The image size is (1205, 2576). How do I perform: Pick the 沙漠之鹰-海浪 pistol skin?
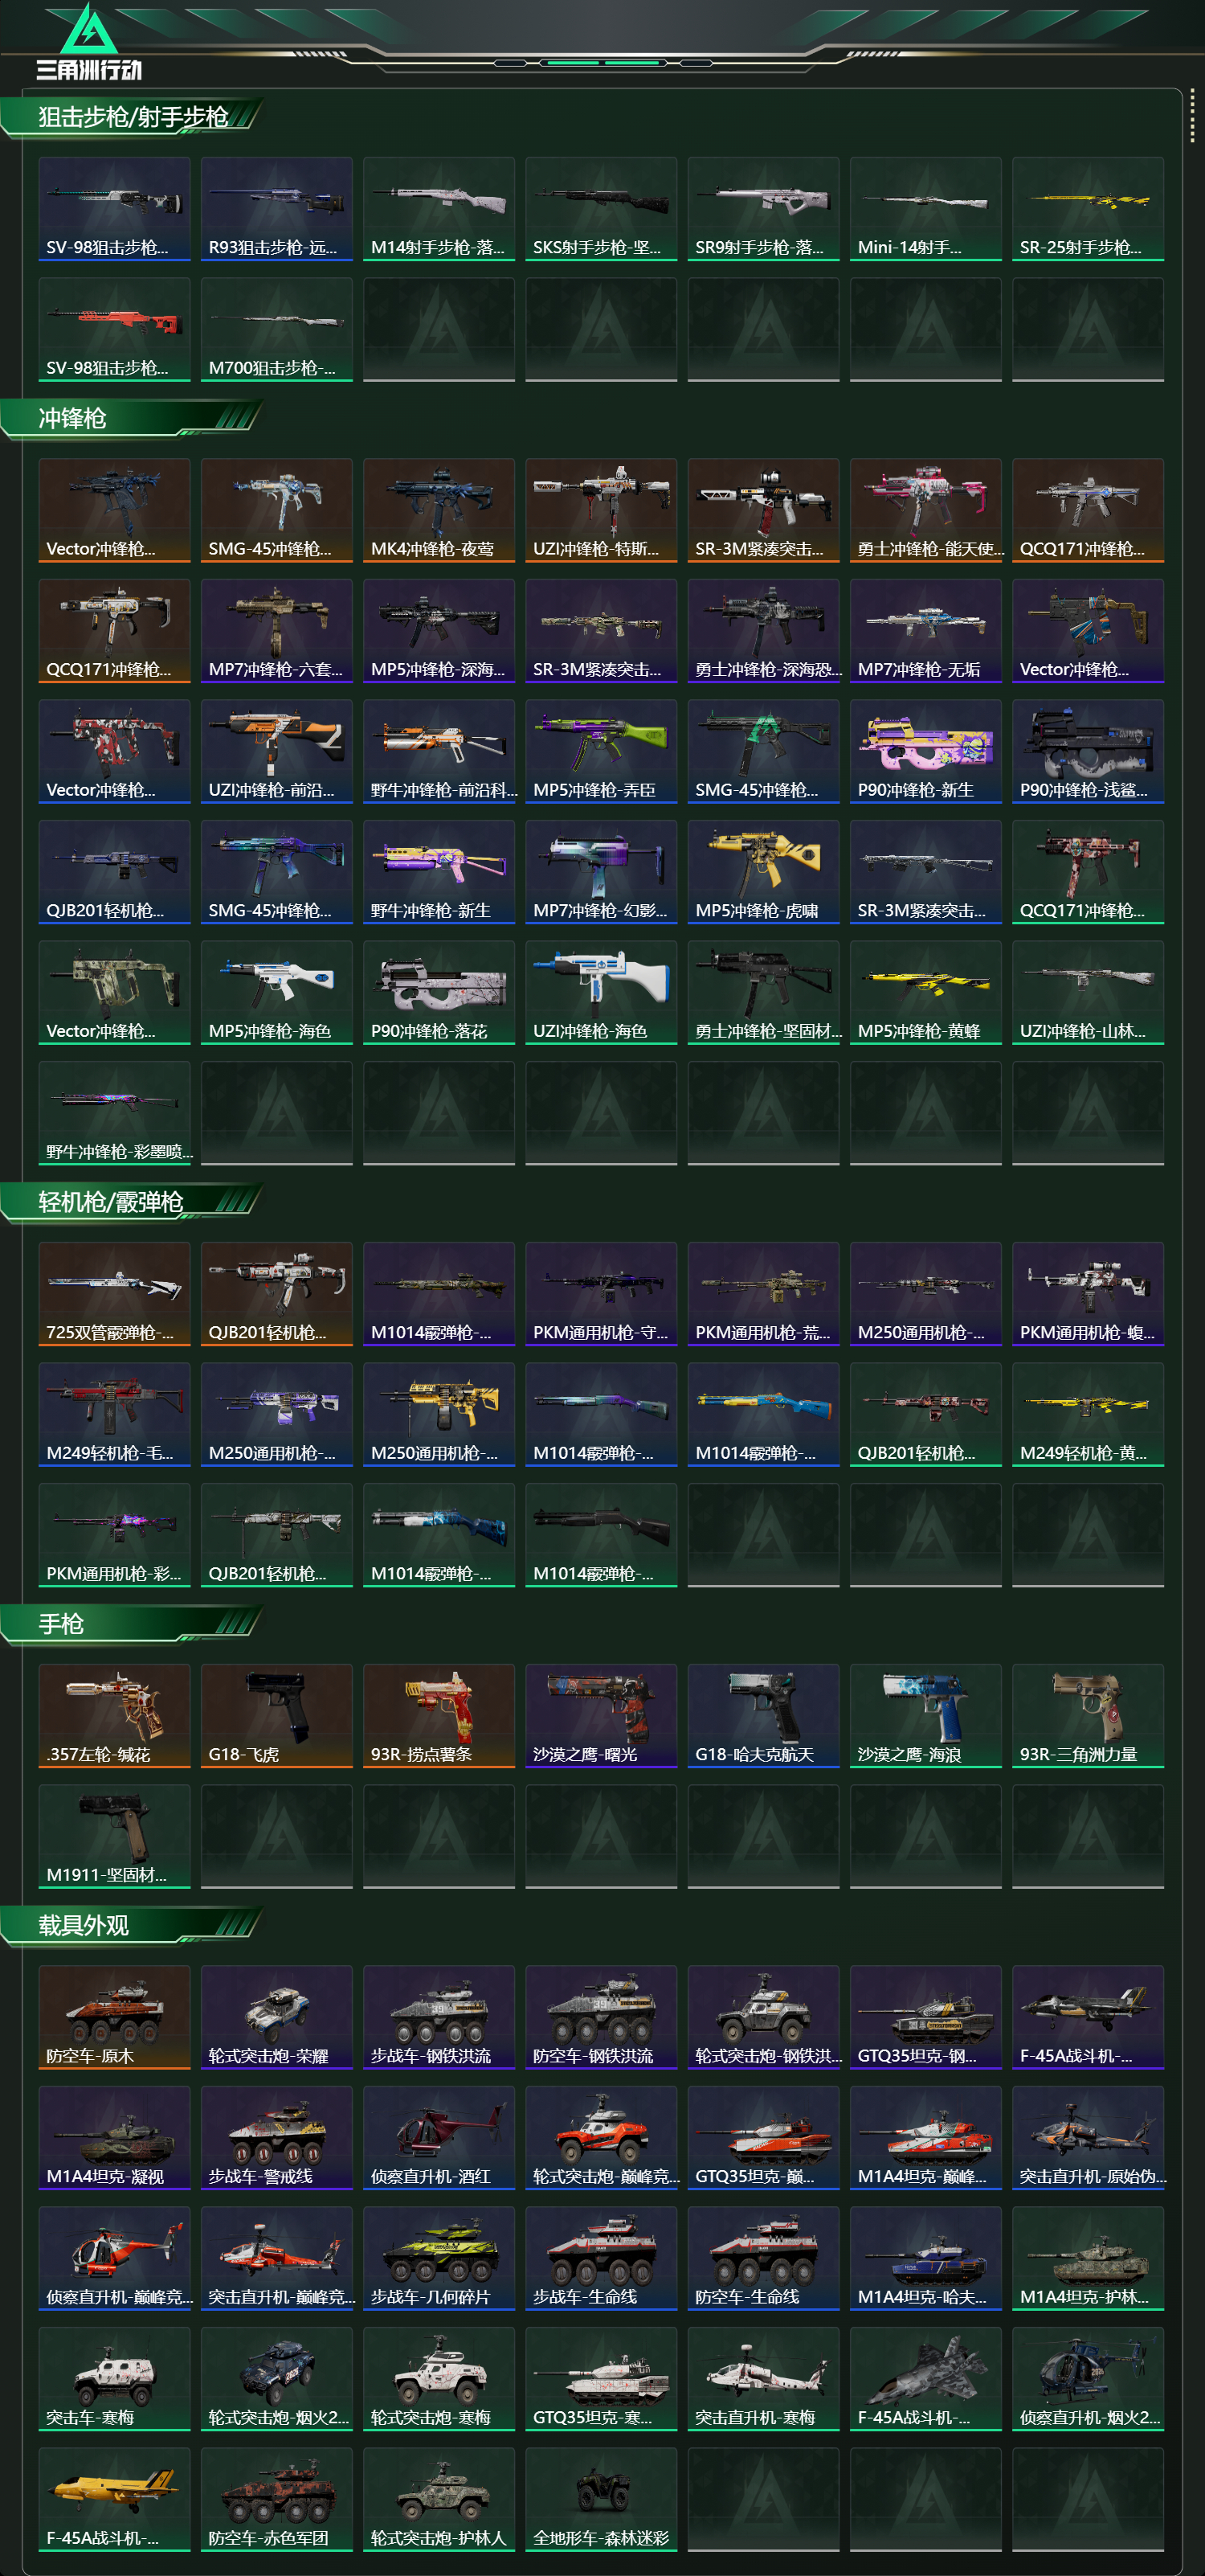[x=925, y=1716]
